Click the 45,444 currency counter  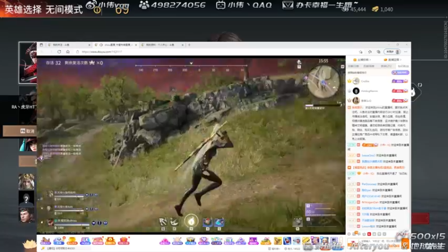(x=354, y=10)
